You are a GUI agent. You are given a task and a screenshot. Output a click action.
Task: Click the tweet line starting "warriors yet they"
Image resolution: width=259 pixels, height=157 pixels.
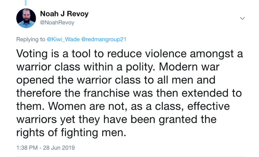115,119
